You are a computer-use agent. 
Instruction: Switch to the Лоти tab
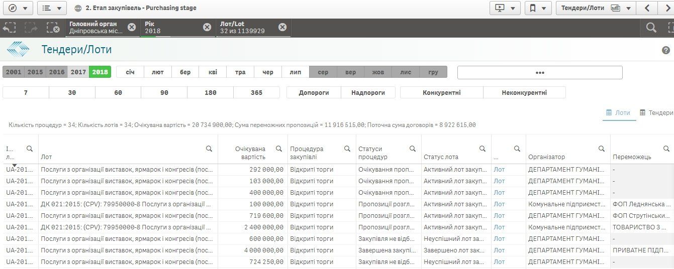618,113
